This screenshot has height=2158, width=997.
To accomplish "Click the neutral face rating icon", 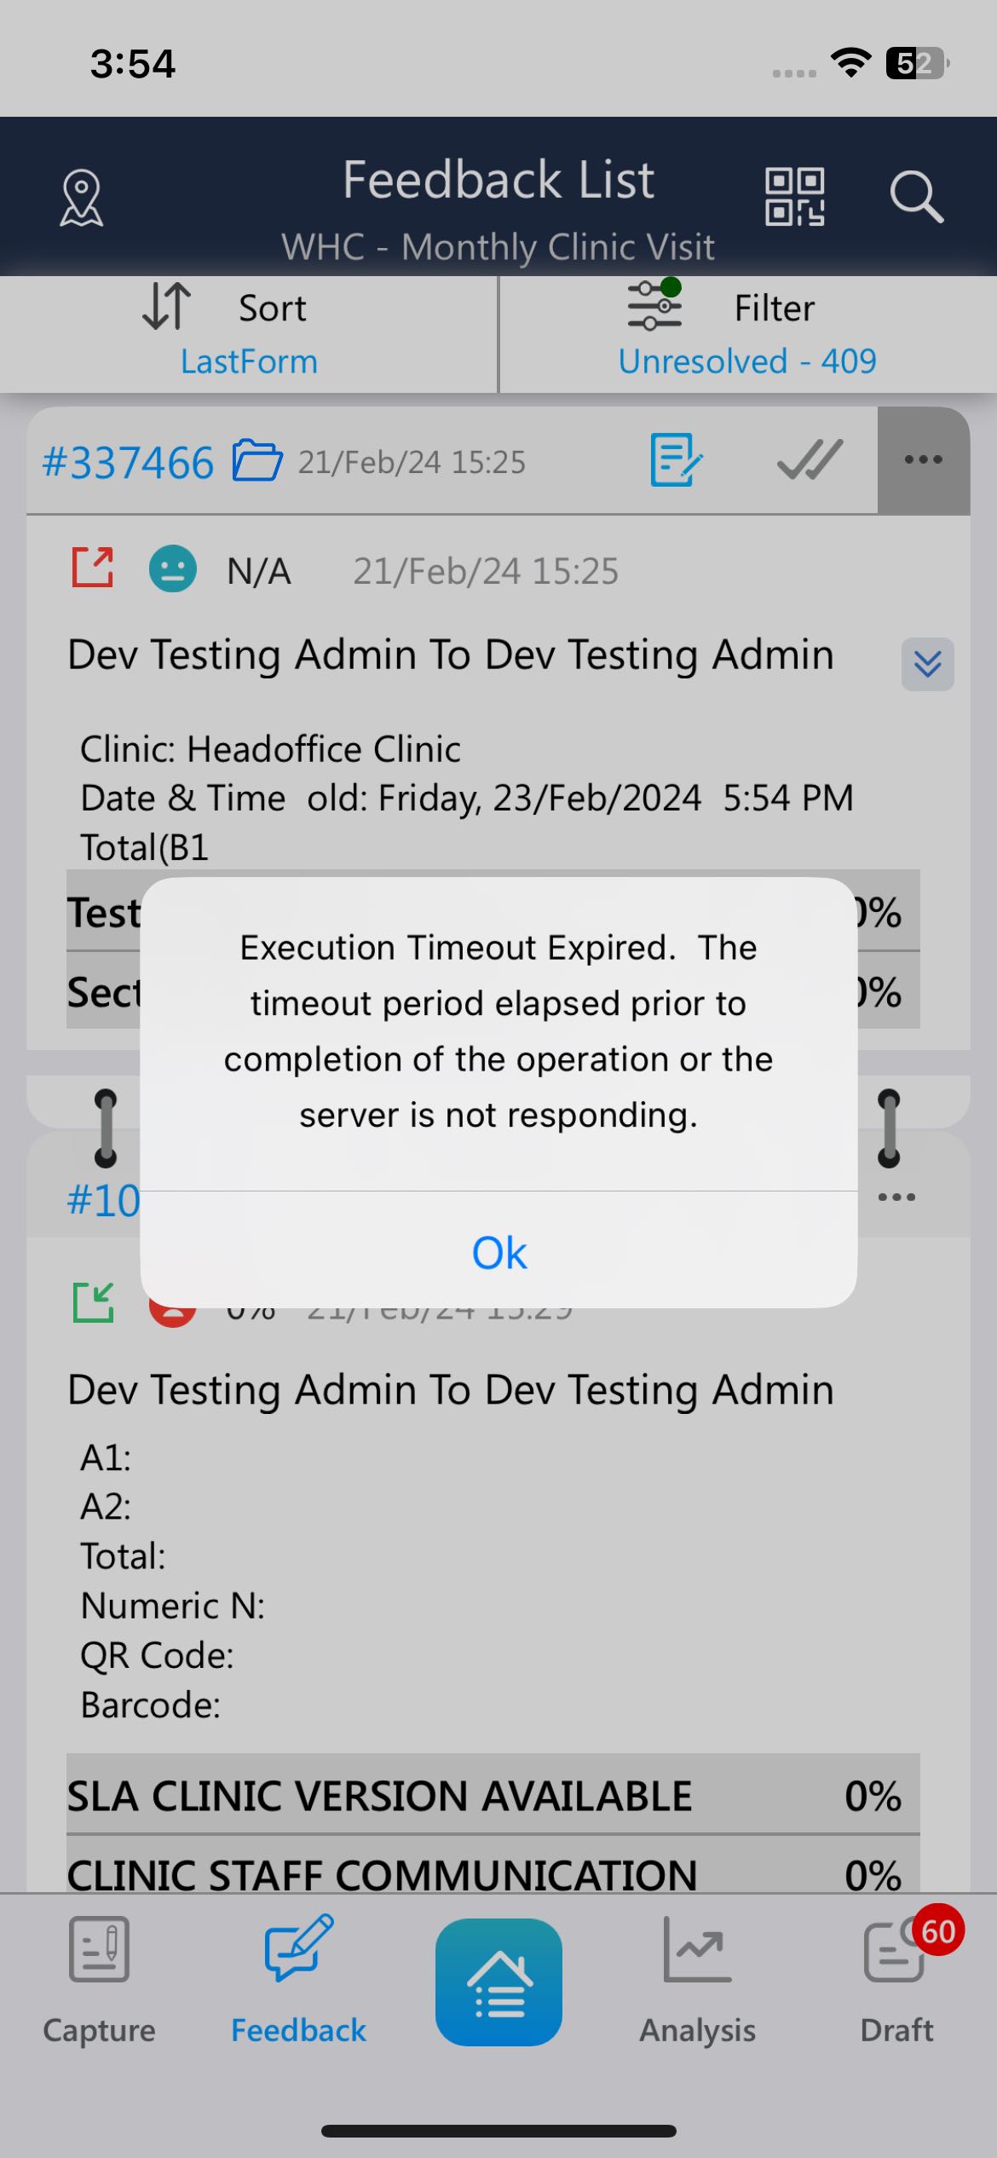I will pyautogui.click(x=173, y=569).
